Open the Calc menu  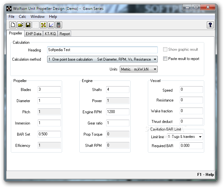pyautogui.click(x=22, y=17)
